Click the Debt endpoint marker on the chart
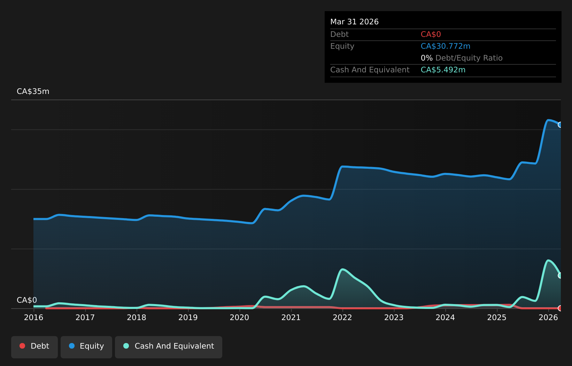Viewport: 572px width, 366px height. 561,308
